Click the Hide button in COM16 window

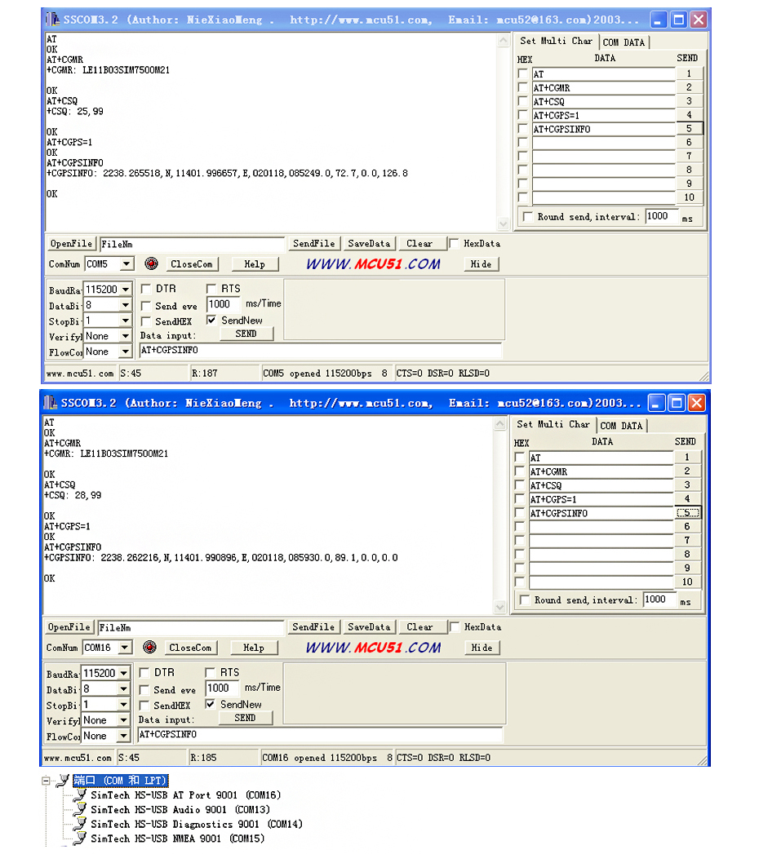[482, 648]
